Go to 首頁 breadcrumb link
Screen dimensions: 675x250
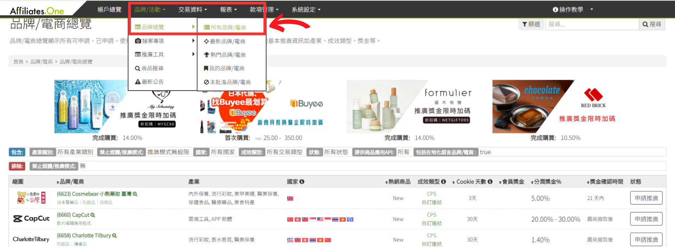pos(18,62)
